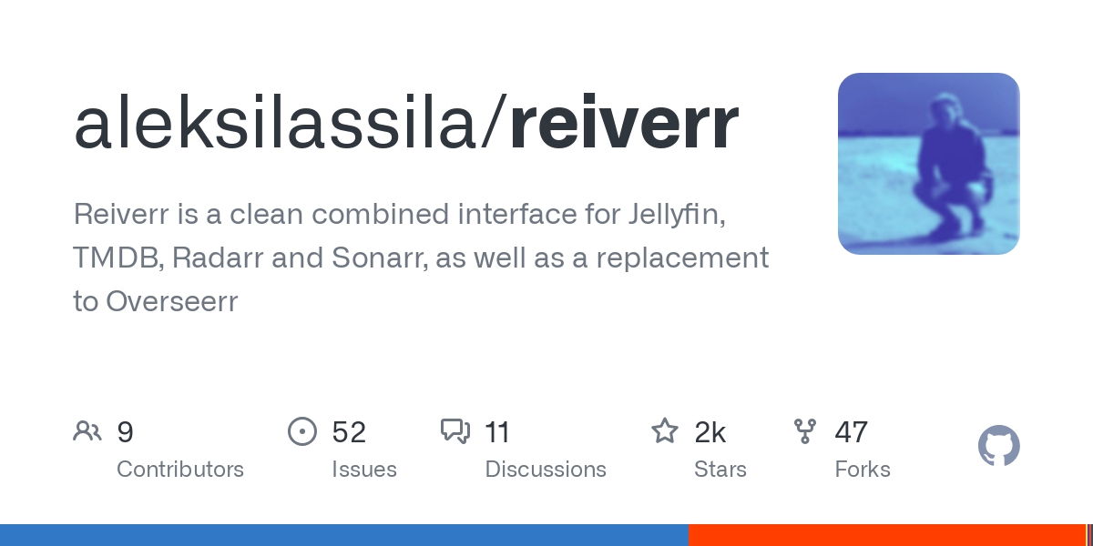Image resolution: width=1093 pixels, height=546 pixels.
Task: Click the Contributors people icon
Action: pyautogui.click(x=87, y=431)
